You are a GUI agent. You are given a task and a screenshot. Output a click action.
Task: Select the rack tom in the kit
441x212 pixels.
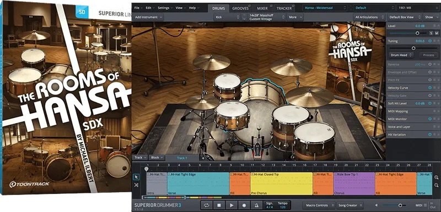[x=227, y=87]
